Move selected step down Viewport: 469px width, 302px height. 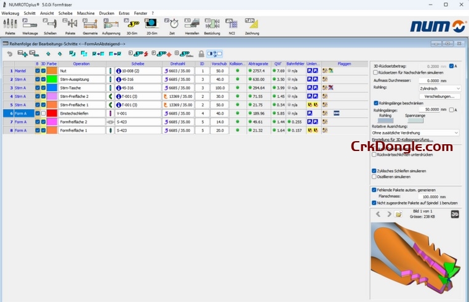[x=60, y=54]
